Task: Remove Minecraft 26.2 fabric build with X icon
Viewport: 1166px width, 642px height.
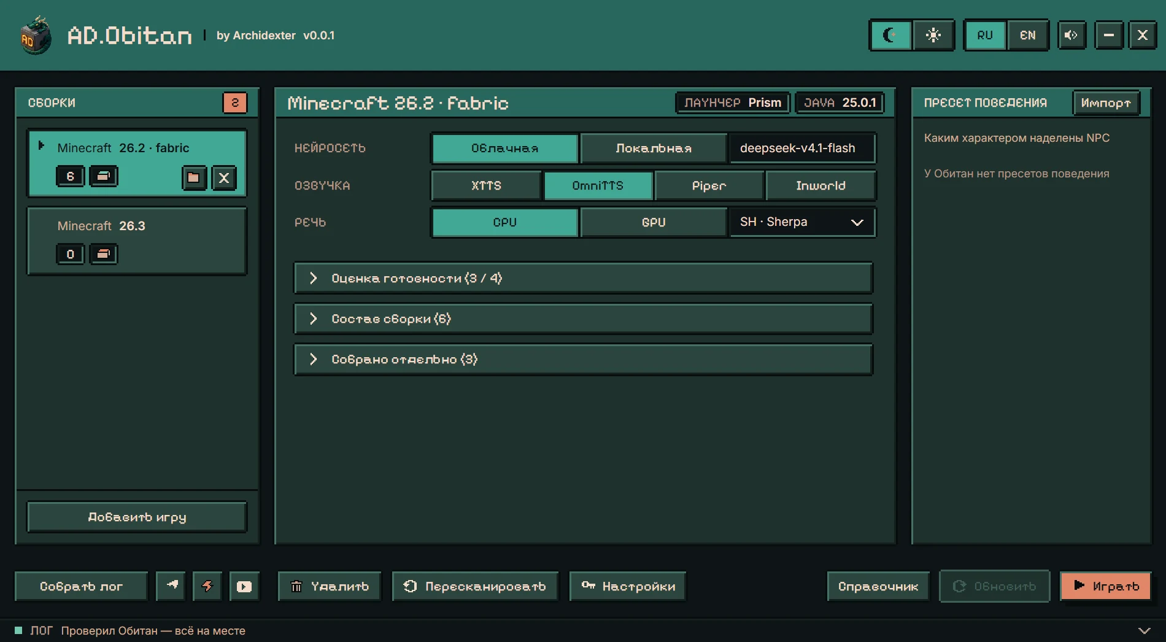Action: coord(224,177)
